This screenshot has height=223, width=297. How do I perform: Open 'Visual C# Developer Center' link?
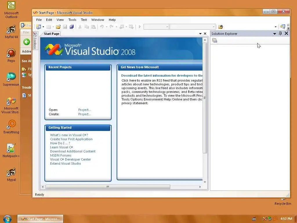70,159
